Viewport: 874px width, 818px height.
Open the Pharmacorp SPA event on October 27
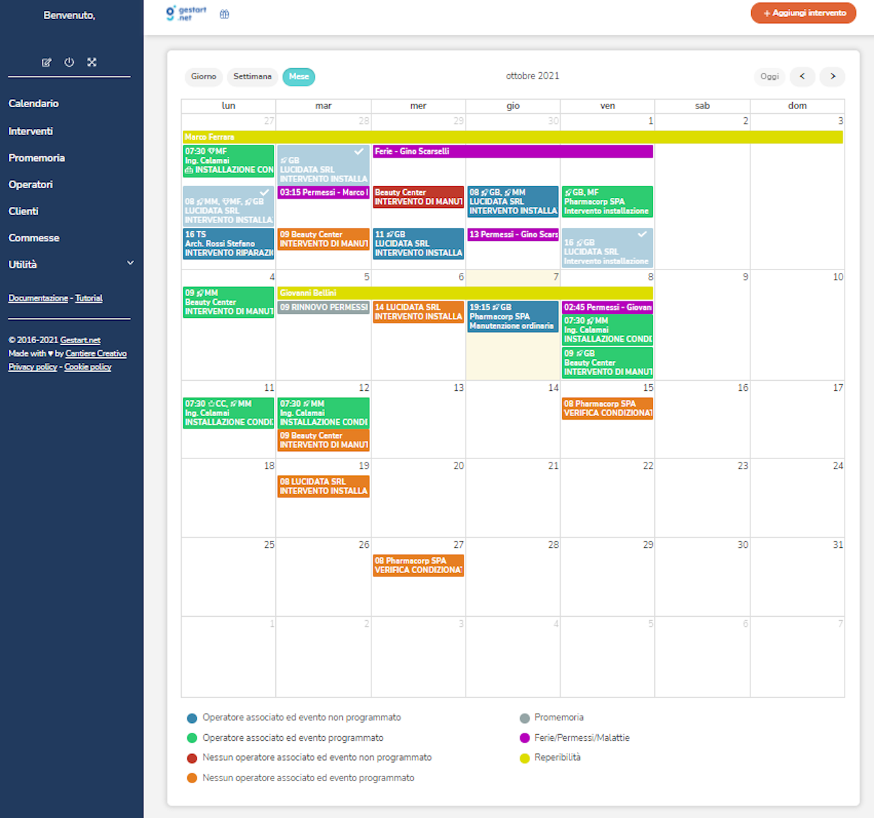click(418, 565)
